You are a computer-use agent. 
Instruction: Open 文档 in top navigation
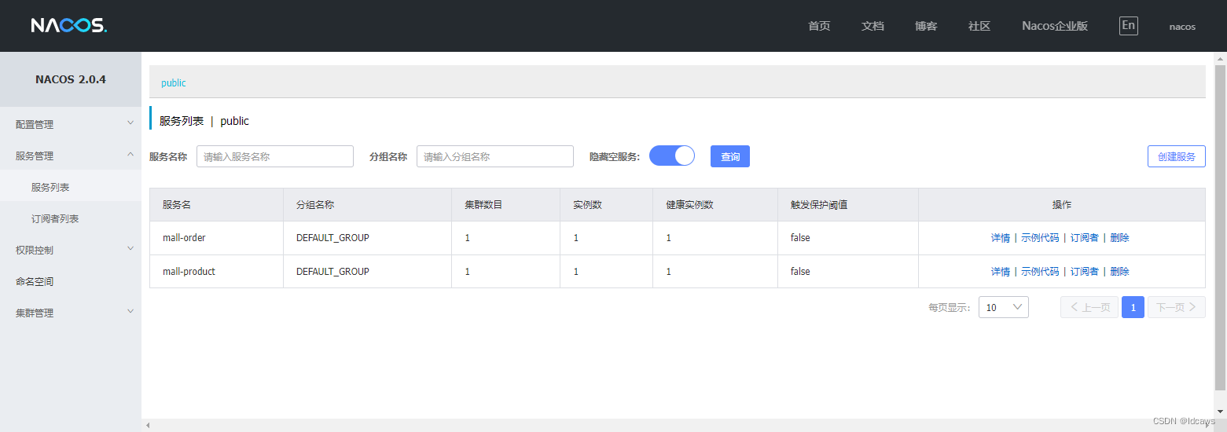click(872, 26)
